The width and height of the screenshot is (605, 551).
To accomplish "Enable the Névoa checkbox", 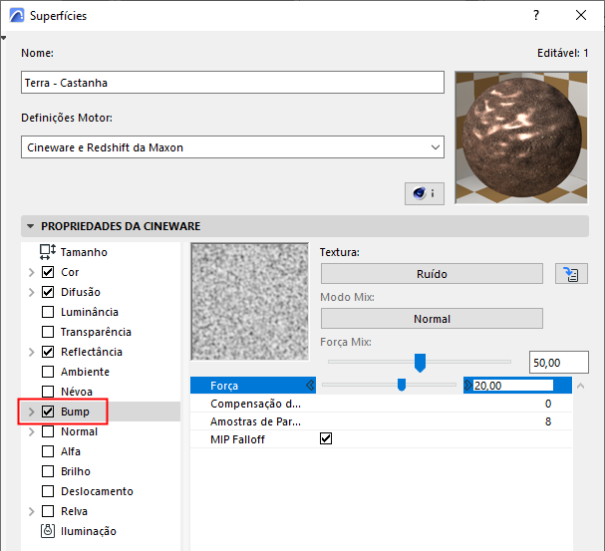I will (x=48, y=392).
